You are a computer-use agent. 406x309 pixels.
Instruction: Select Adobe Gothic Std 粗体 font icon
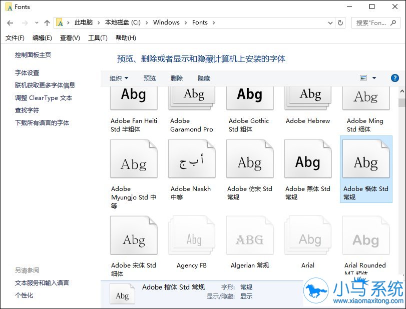pos(250,98)
